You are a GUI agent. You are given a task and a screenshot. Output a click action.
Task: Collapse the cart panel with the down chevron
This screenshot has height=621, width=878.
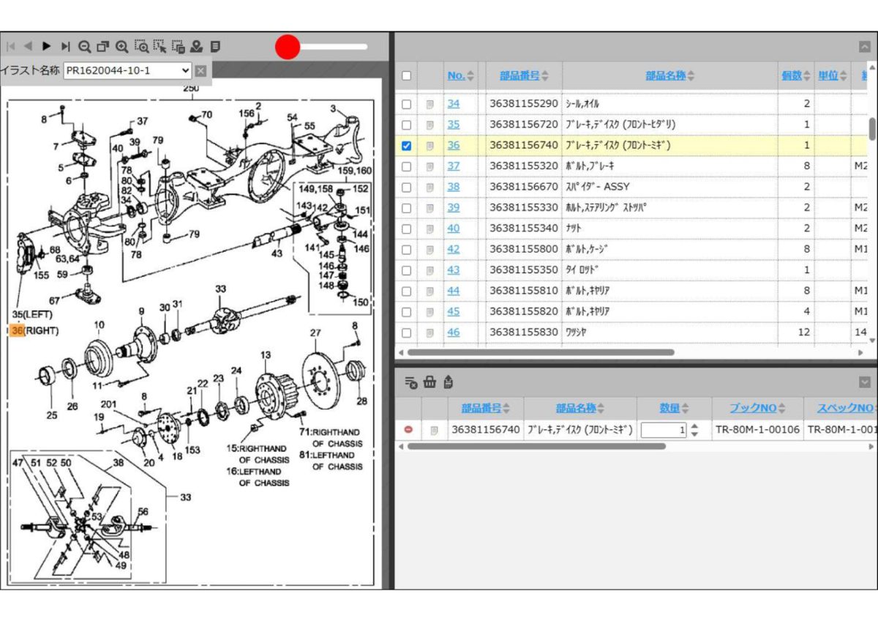point(865,382)
